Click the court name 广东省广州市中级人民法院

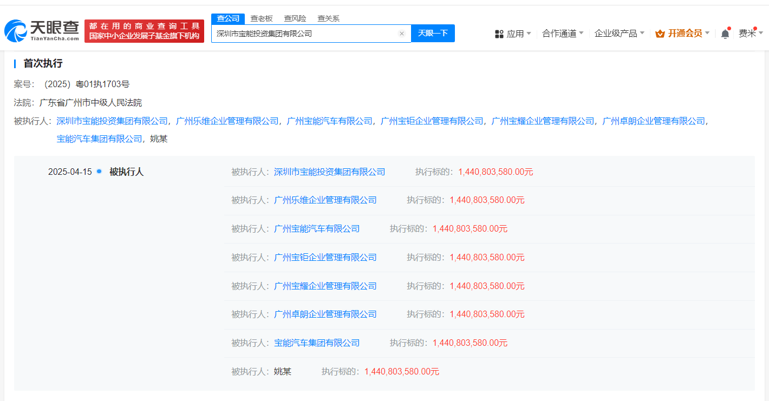pos(90,103)
